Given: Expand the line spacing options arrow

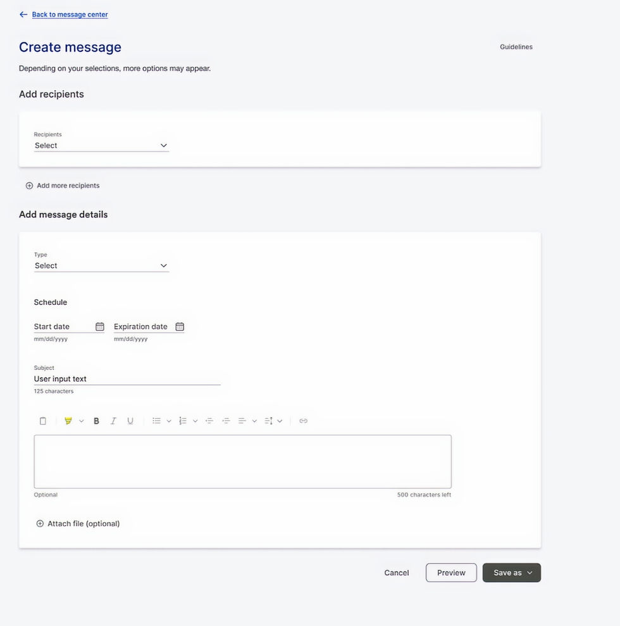Looking at the screenshot, I should point(280,421).
